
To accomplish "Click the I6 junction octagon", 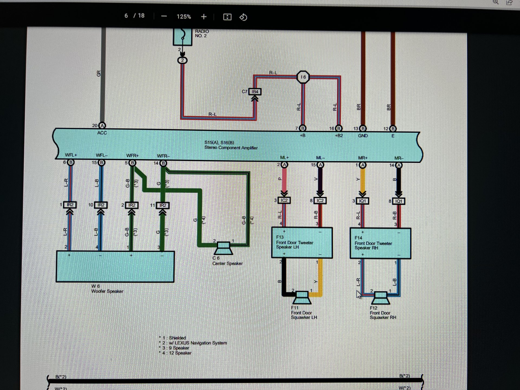I will tap(303, 77).
